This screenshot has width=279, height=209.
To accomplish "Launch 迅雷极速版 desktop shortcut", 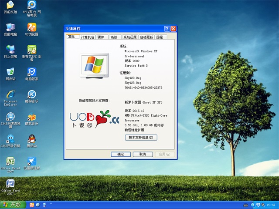I will pyautogui.click(x=32, y=162).
